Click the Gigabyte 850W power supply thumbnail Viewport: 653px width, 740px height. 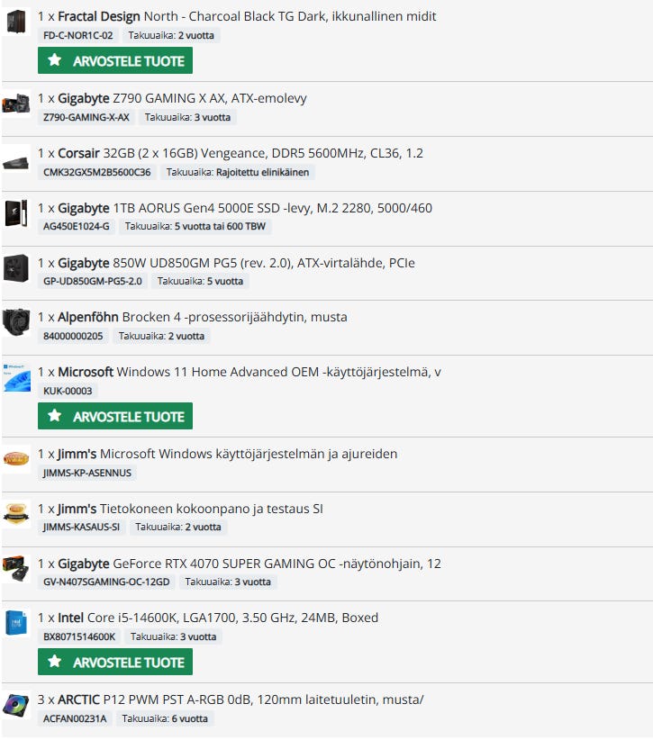coord(16,268)
